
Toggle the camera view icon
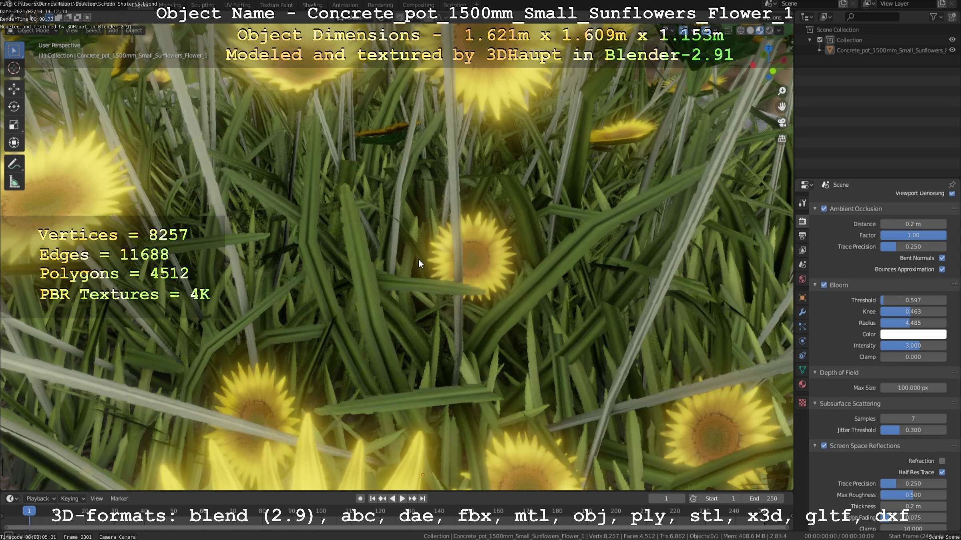[x=782, y=122]
